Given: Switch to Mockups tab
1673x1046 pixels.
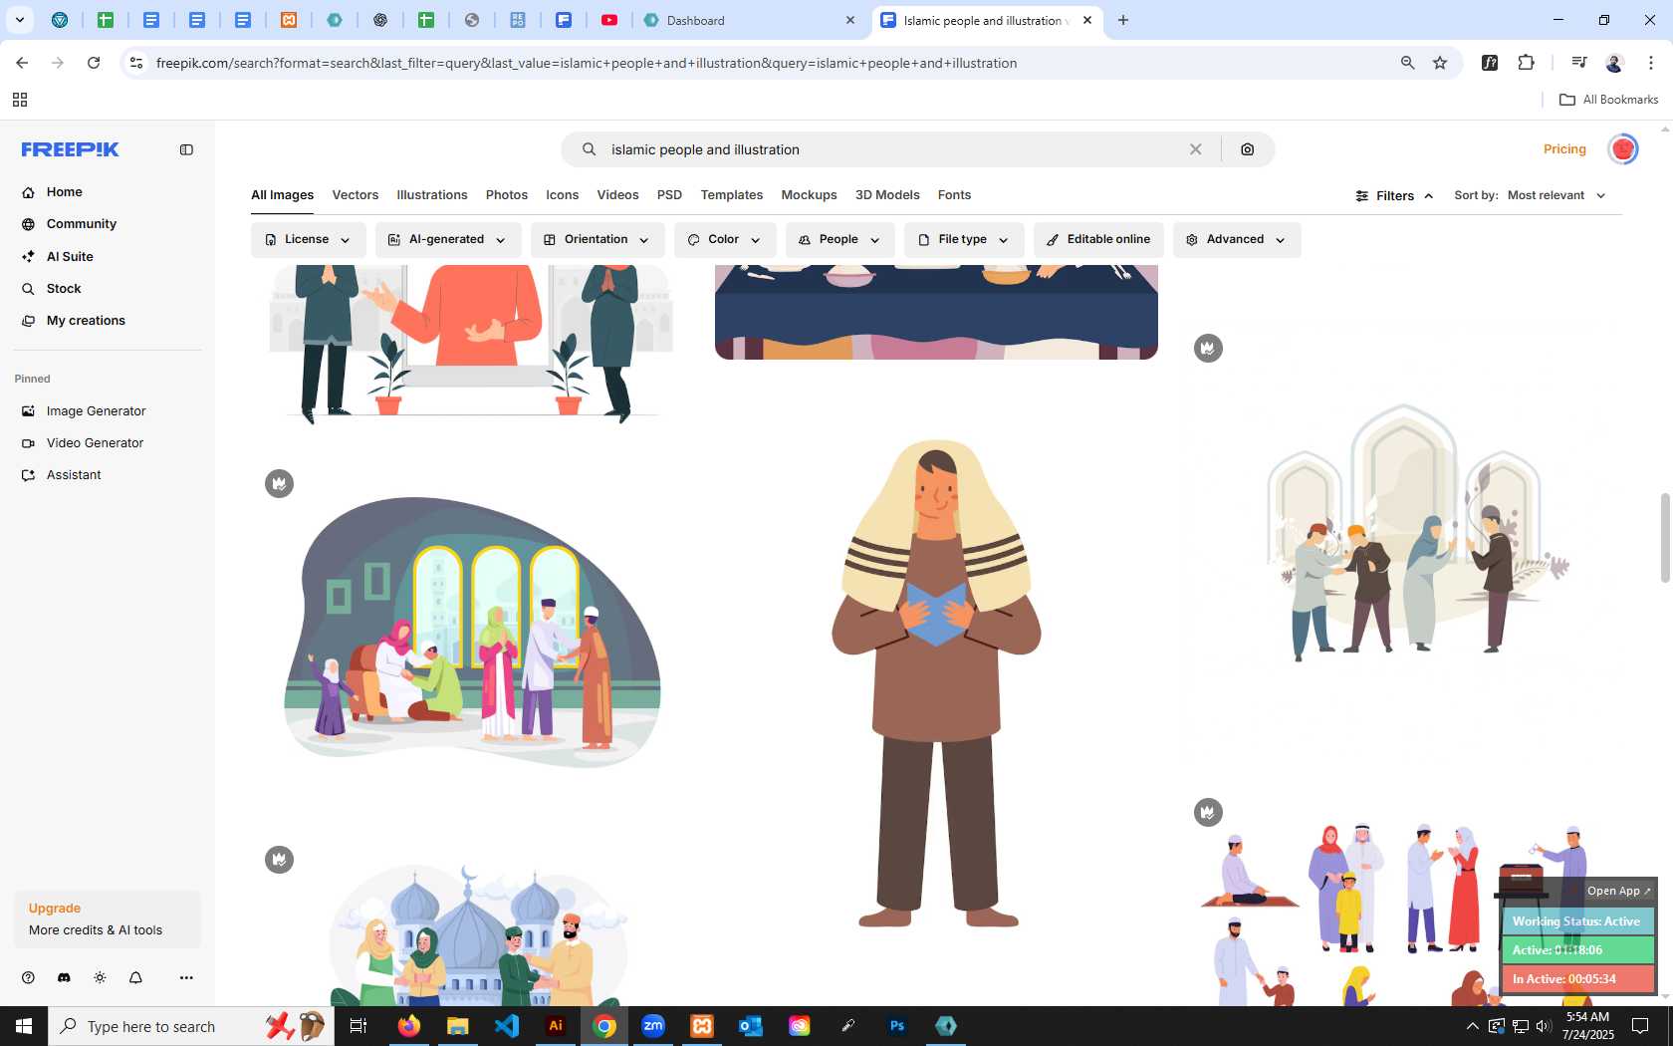Looking at the screenshot, I should point(810,195).
